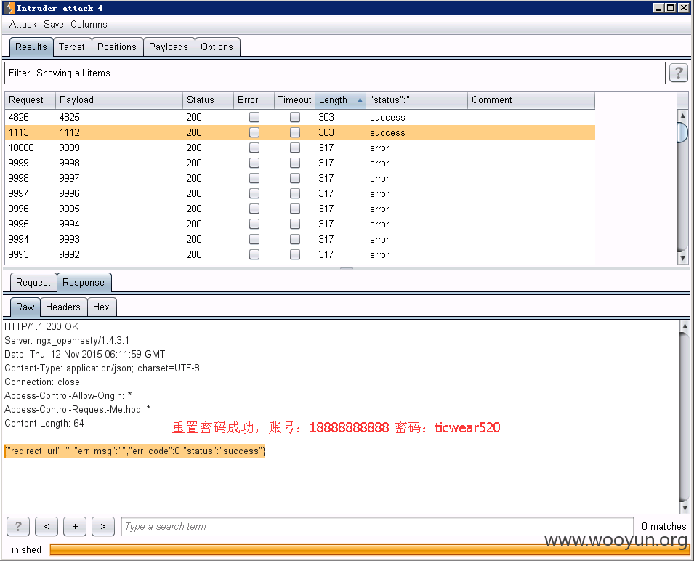
Task: Toggle Timeout checkbox for request 4826
Action: pos(295,117)
